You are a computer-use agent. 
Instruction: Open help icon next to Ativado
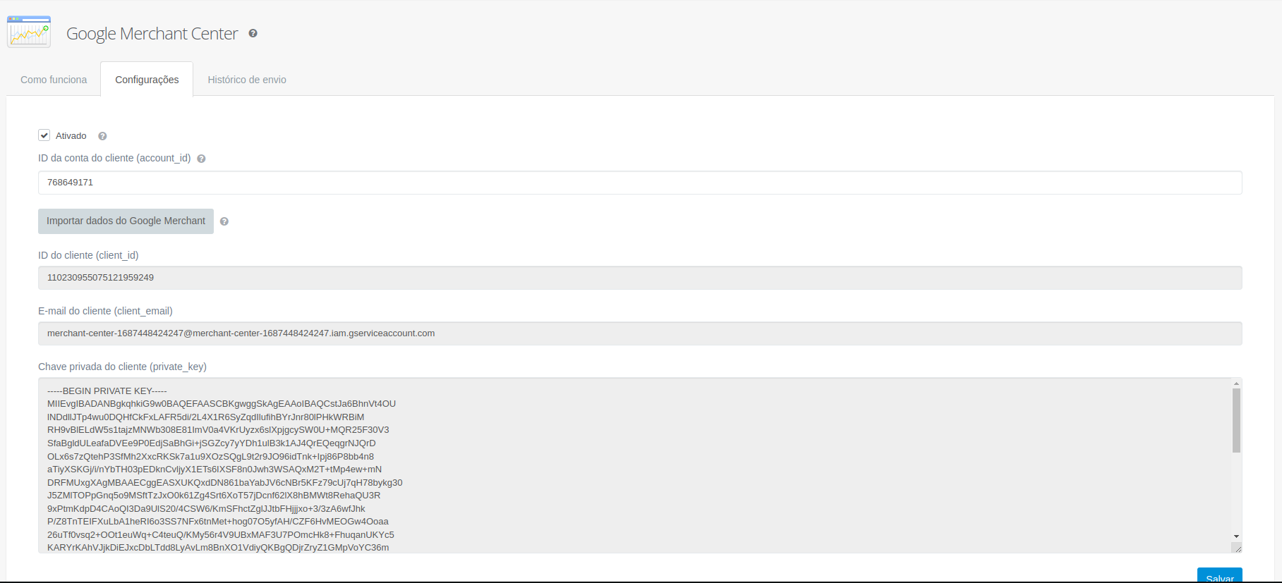coord(102,136)
